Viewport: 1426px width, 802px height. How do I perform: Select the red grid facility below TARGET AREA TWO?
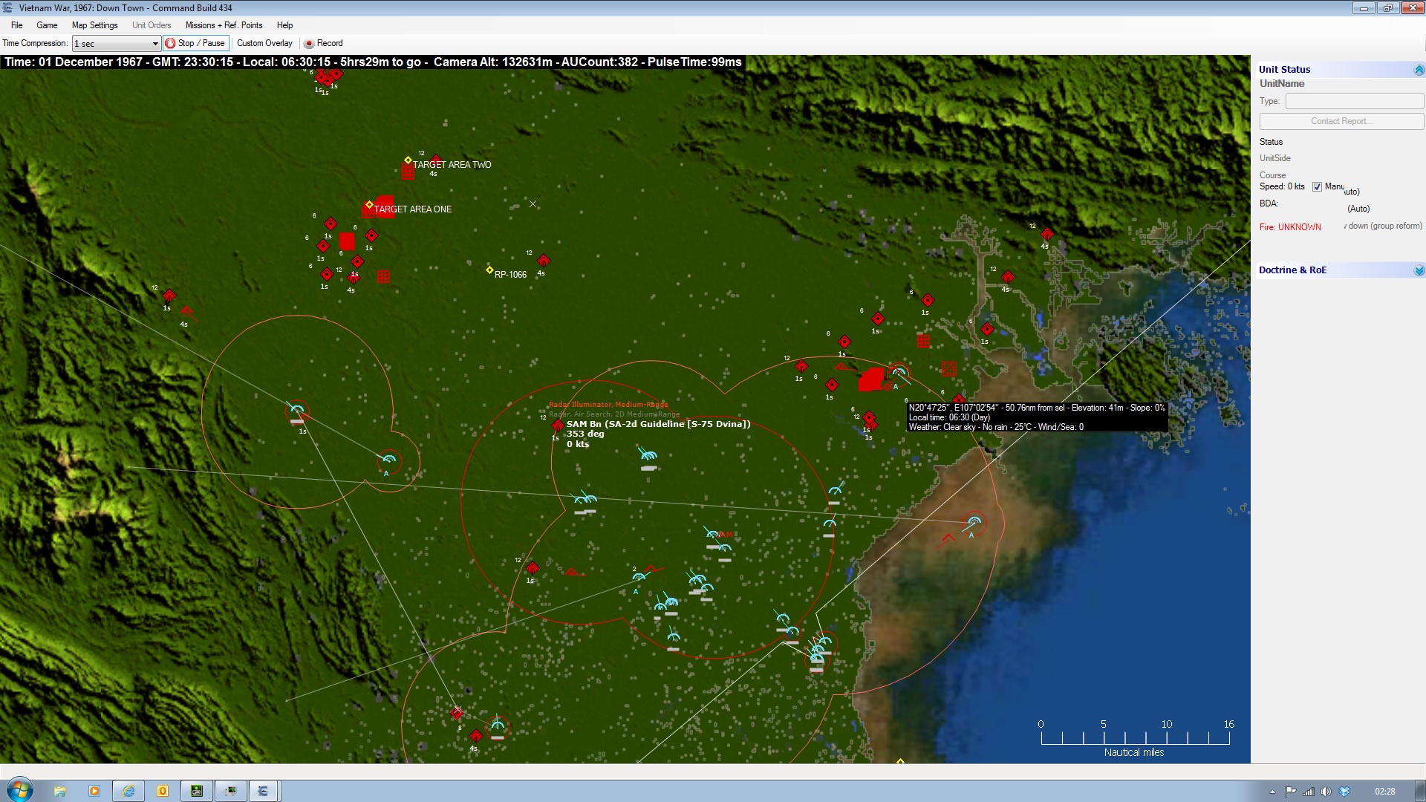pos(408,172)
